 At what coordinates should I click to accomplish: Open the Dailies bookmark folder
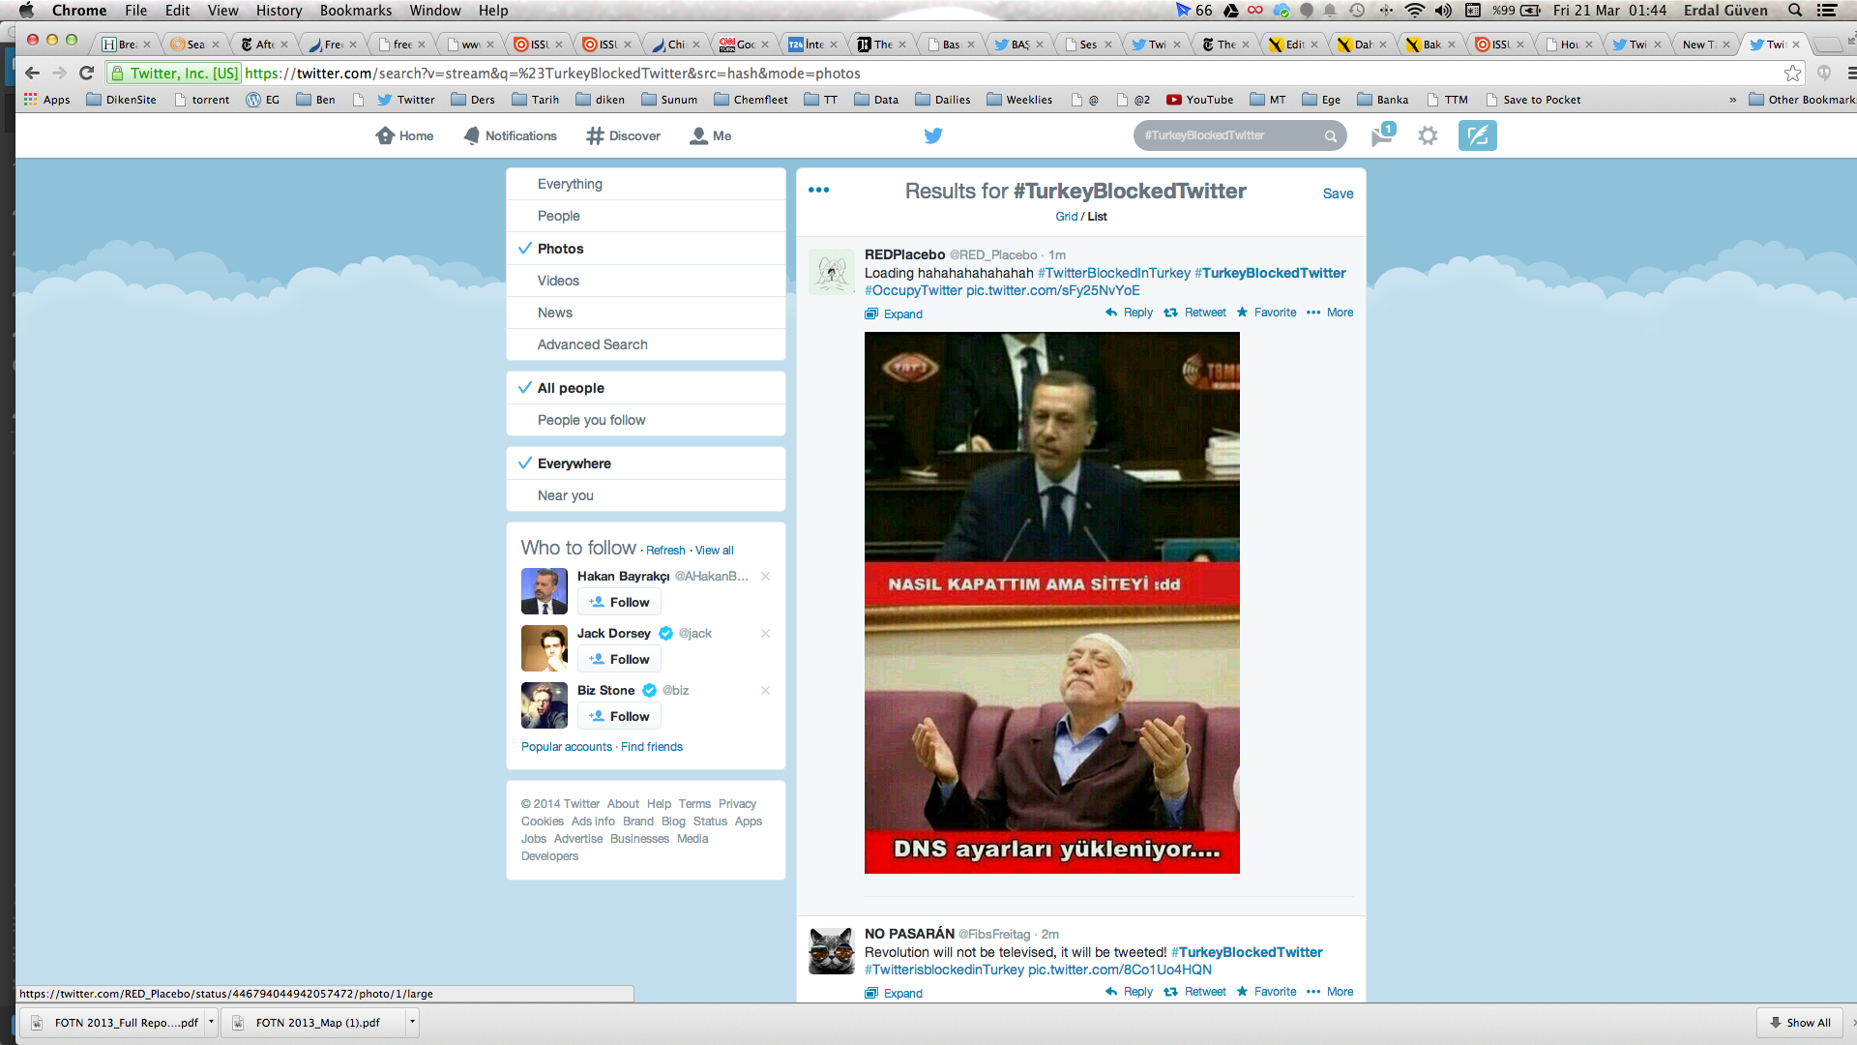[x=942, y=100]
